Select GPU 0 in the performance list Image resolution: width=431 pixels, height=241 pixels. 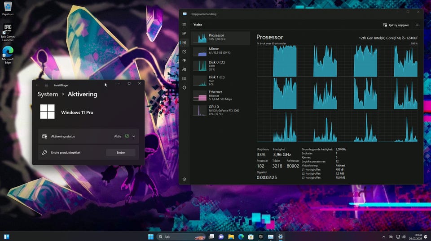pos(220,110)
